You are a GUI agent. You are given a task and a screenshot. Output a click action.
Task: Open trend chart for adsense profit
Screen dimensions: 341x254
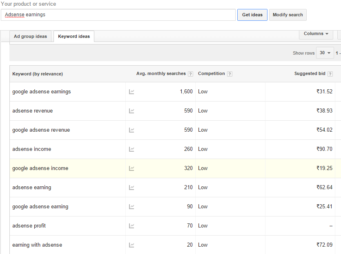point(131,226)
